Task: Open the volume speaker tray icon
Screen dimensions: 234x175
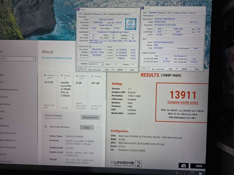Action: pyautogui.click(x=185, y=173)
